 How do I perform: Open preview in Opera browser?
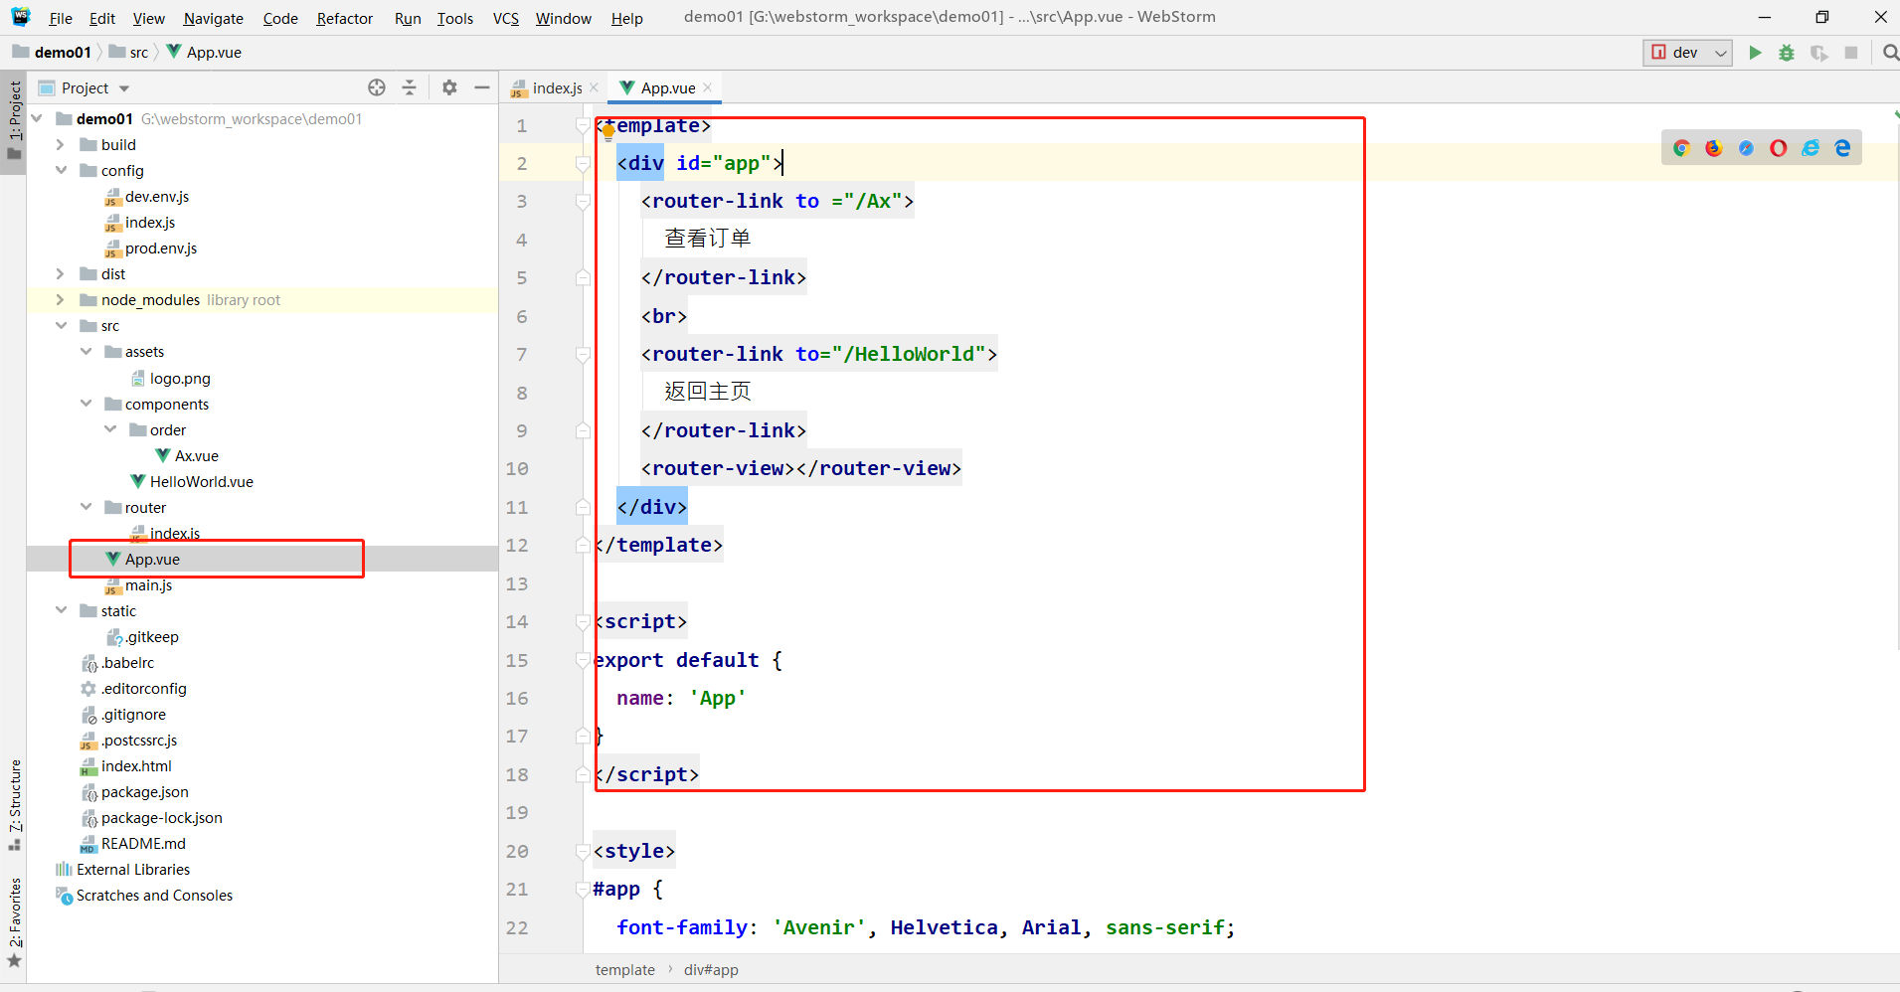(1778, 148)
